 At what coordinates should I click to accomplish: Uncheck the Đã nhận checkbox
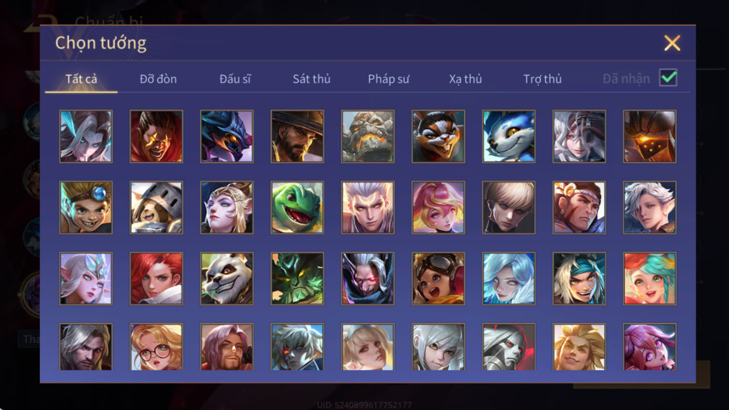click(x=668, y=78)
